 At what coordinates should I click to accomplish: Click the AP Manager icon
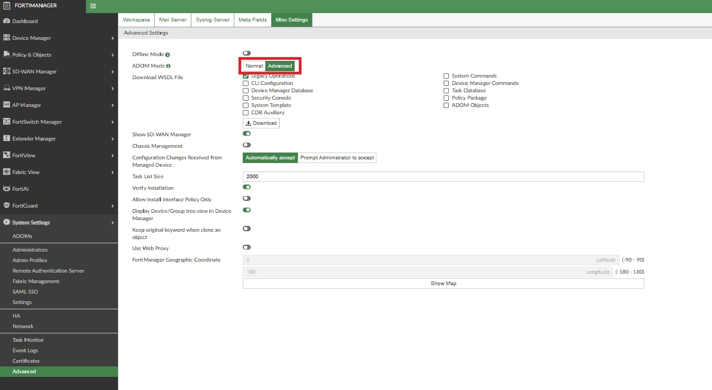tap(6, 105)
